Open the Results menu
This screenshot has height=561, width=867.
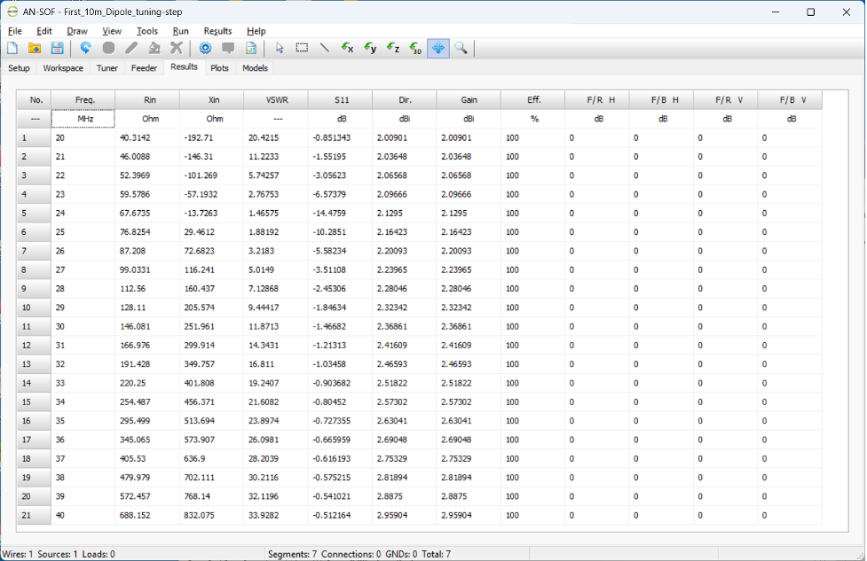pyautogui.click(x=217, y=31)
